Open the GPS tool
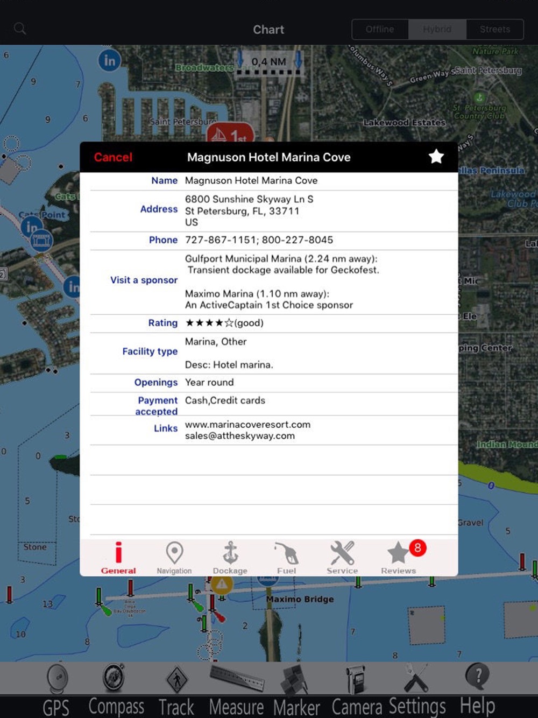 pyautogui.click(x=56, y=691)
